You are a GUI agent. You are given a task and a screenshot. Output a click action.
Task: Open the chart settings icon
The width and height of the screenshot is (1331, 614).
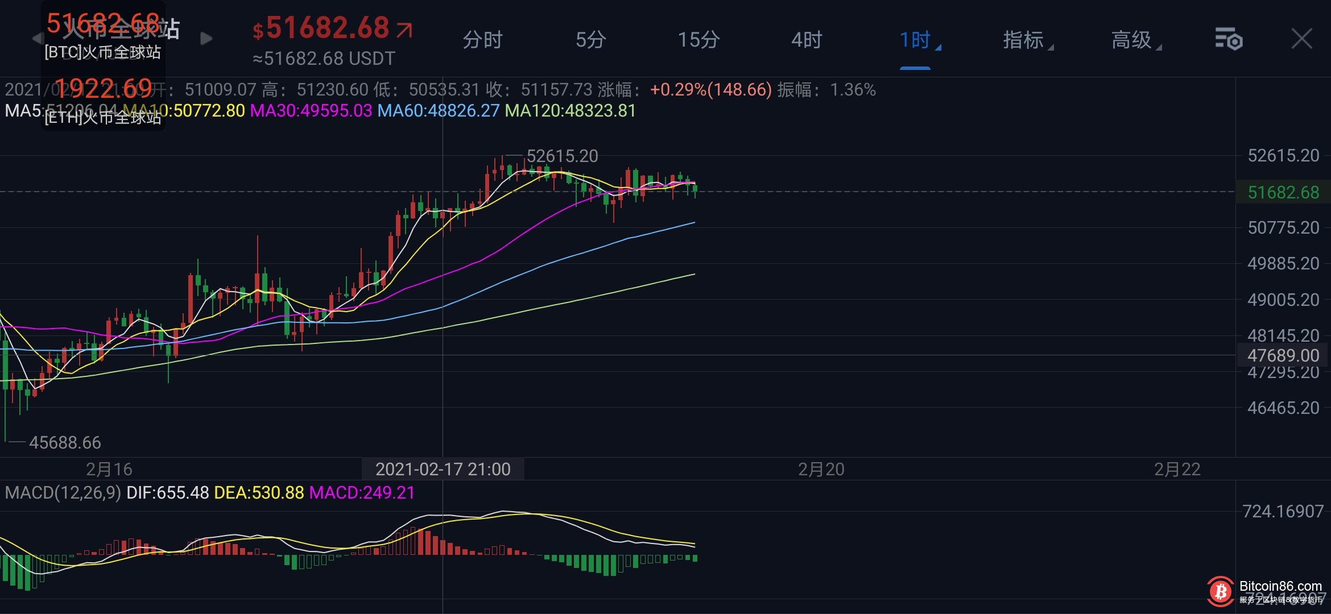1228,39
